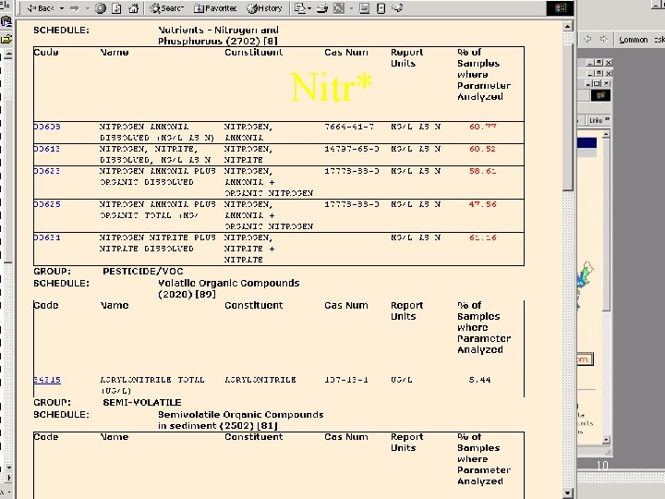Screen dimensions: 665x499
Task: Click Nutrients Nitrogen and Phosphorous schedule title
Action: tap(218, 36)
